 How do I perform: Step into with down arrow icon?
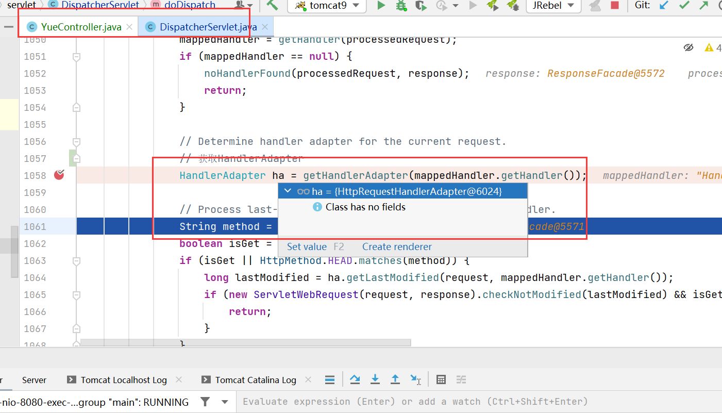coord(375,379)
